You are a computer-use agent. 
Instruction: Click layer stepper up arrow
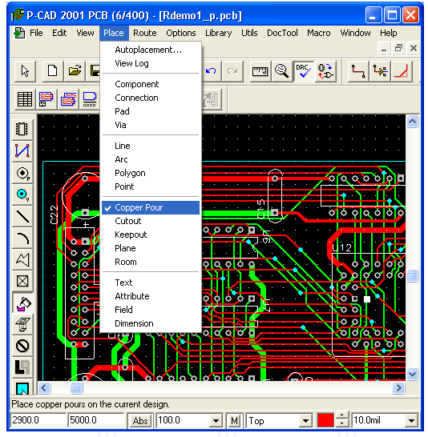342,416
